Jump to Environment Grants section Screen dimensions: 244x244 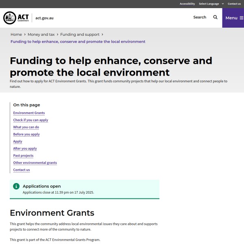[29, 113]
